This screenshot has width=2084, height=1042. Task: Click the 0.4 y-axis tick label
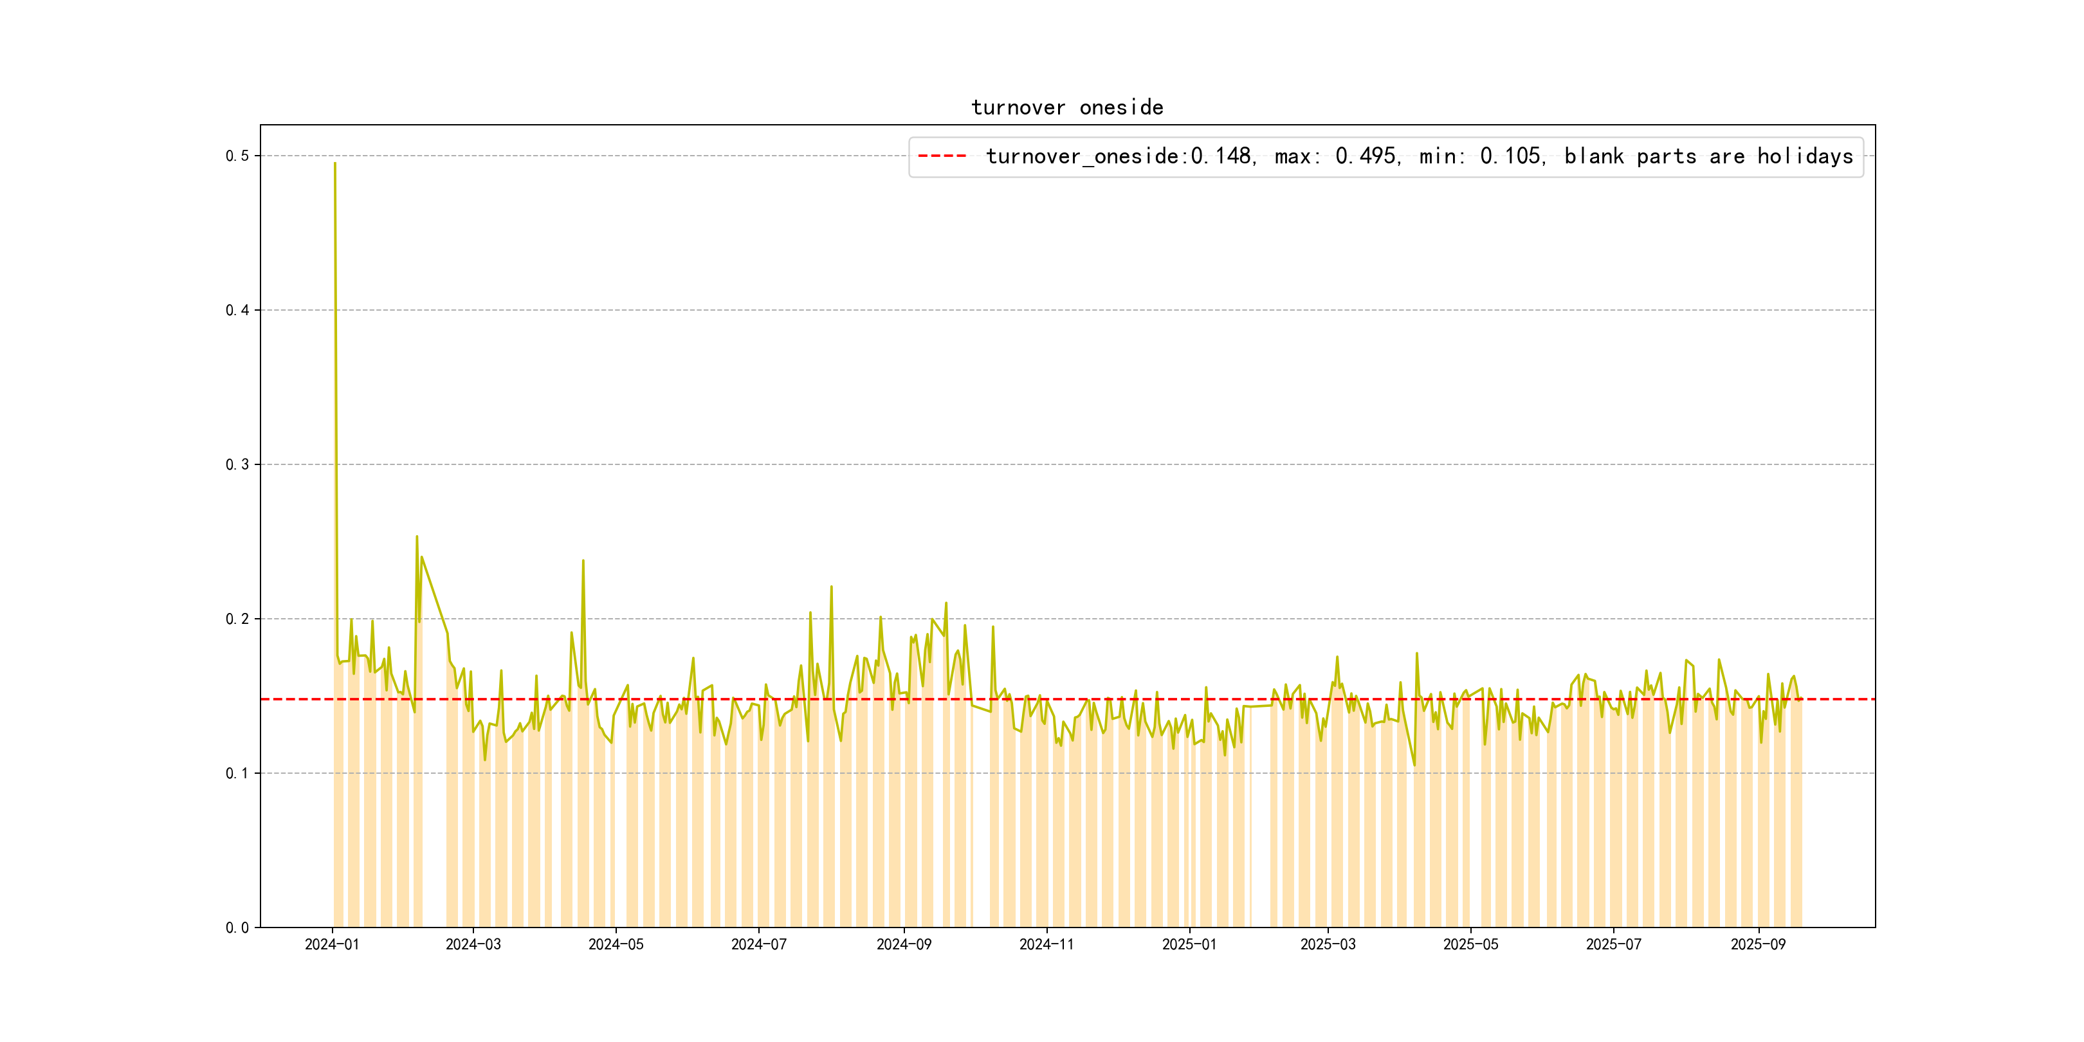click(x=237, y=310)
